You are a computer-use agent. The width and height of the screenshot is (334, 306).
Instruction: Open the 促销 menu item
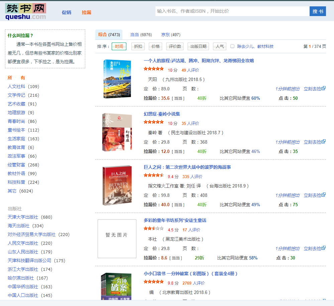coord(67,12)
